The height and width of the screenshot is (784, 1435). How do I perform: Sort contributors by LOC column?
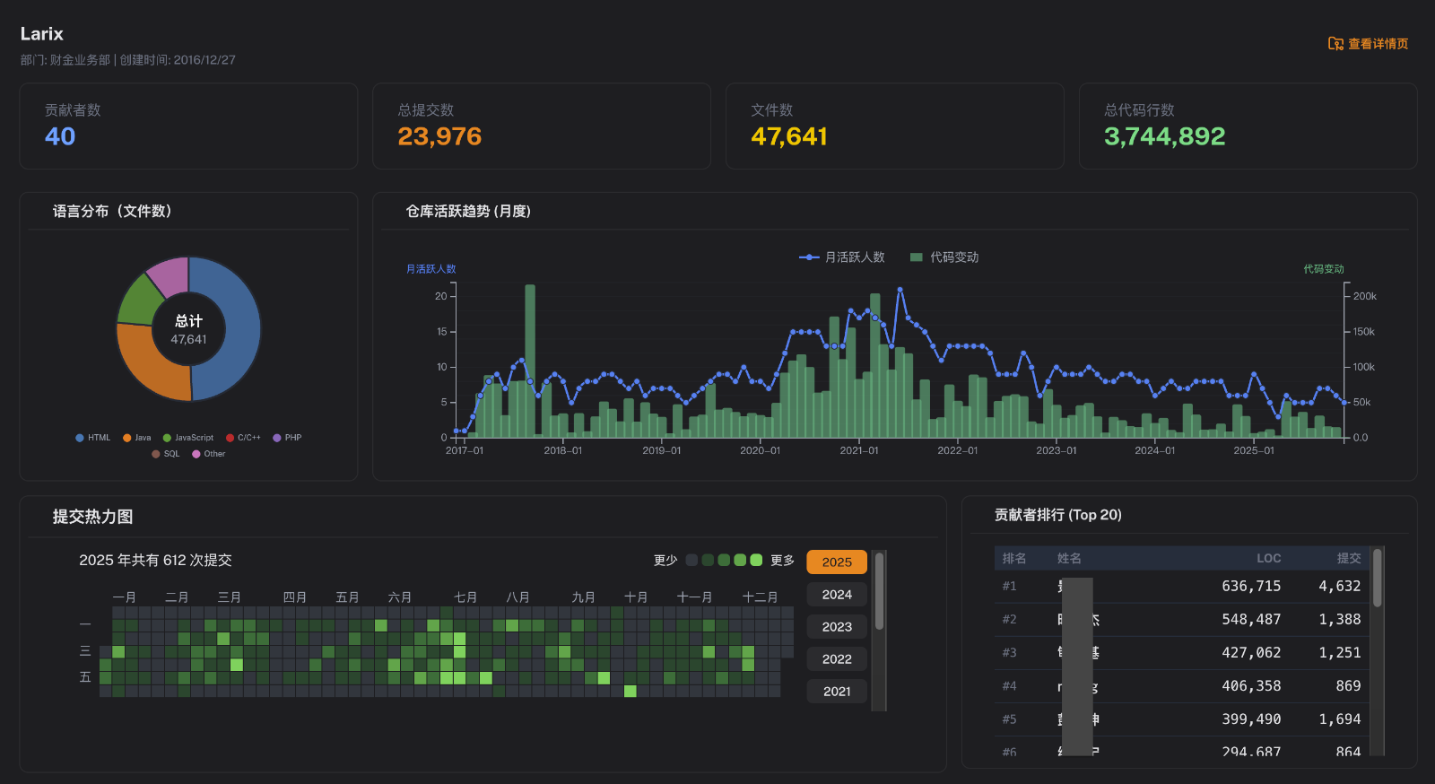coord(1268,558)
